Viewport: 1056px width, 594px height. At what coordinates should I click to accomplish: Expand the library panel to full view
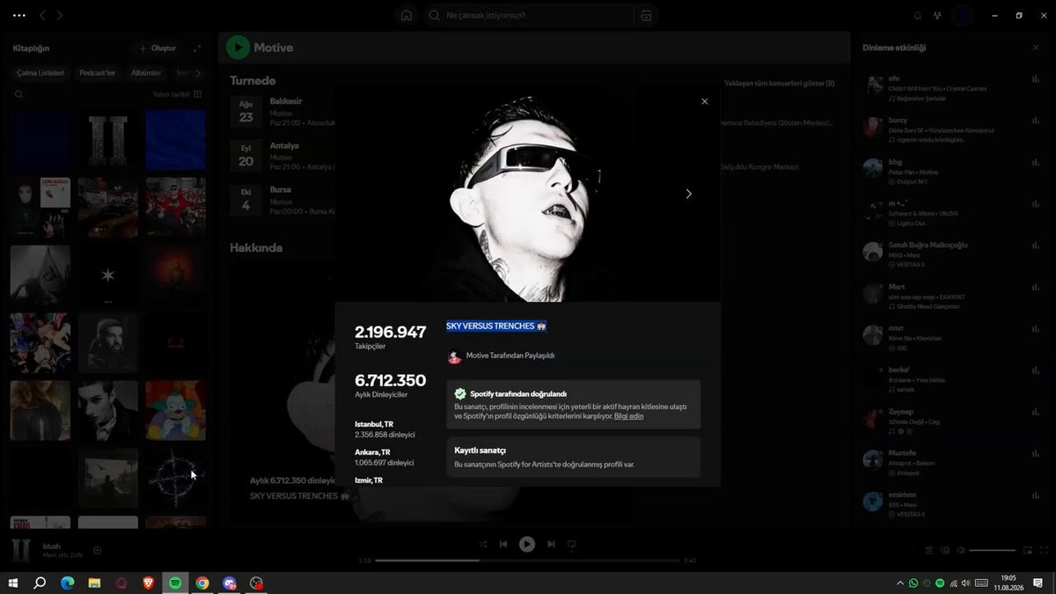point(196,48)
